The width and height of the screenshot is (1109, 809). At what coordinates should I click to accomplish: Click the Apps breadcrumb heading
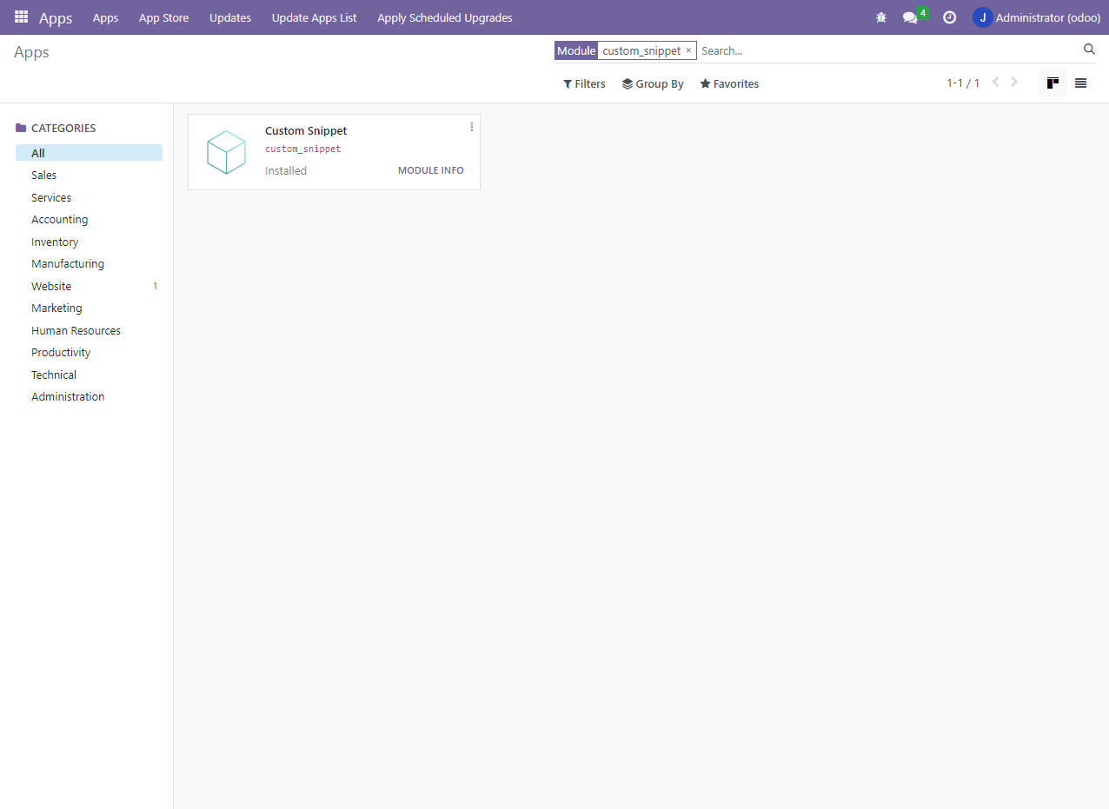pyautogui.click(x=31, y=52)
